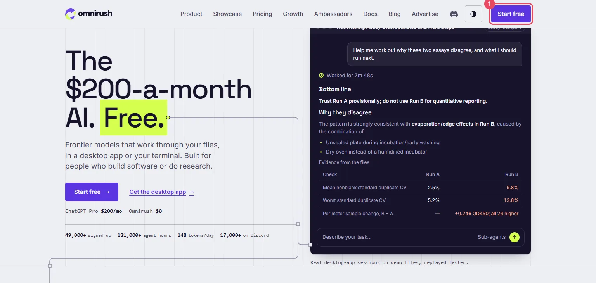Click the 13.8% Run B value
596x283 pixels.
(x=511, y=200)
